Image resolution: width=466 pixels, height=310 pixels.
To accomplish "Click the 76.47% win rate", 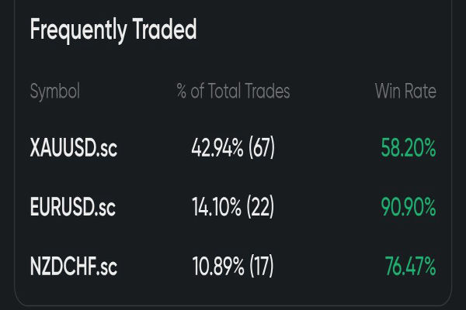I will [410, 267].
